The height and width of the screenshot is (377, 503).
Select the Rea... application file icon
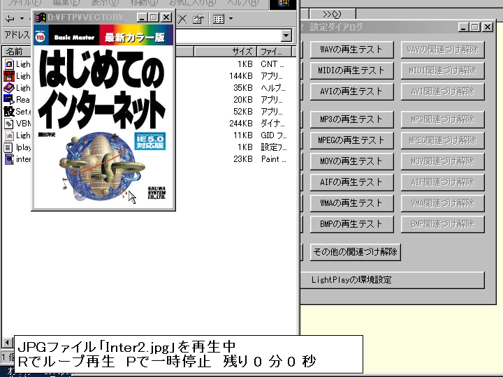pos(9,100)
